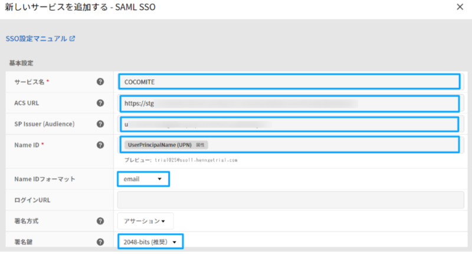Expand the 署名鍵 2048-bits (推奨) dropdown

150,242
